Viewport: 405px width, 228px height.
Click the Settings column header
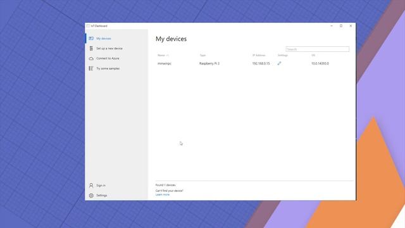click(x=283, y=55)
